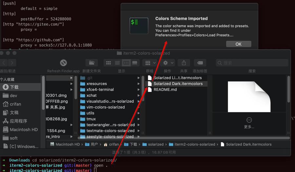This screenshot has height=172, width=295.
Task: Expand the xresources folder arrow
Action: tap(138, 84)
